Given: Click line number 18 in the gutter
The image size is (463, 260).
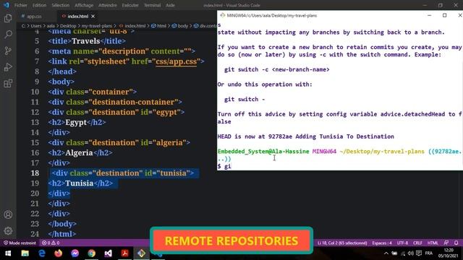Looking at the screenshot, I should 35,173.
